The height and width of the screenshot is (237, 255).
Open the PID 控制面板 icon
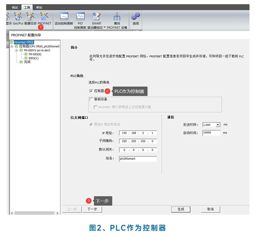tap(80, 16)
